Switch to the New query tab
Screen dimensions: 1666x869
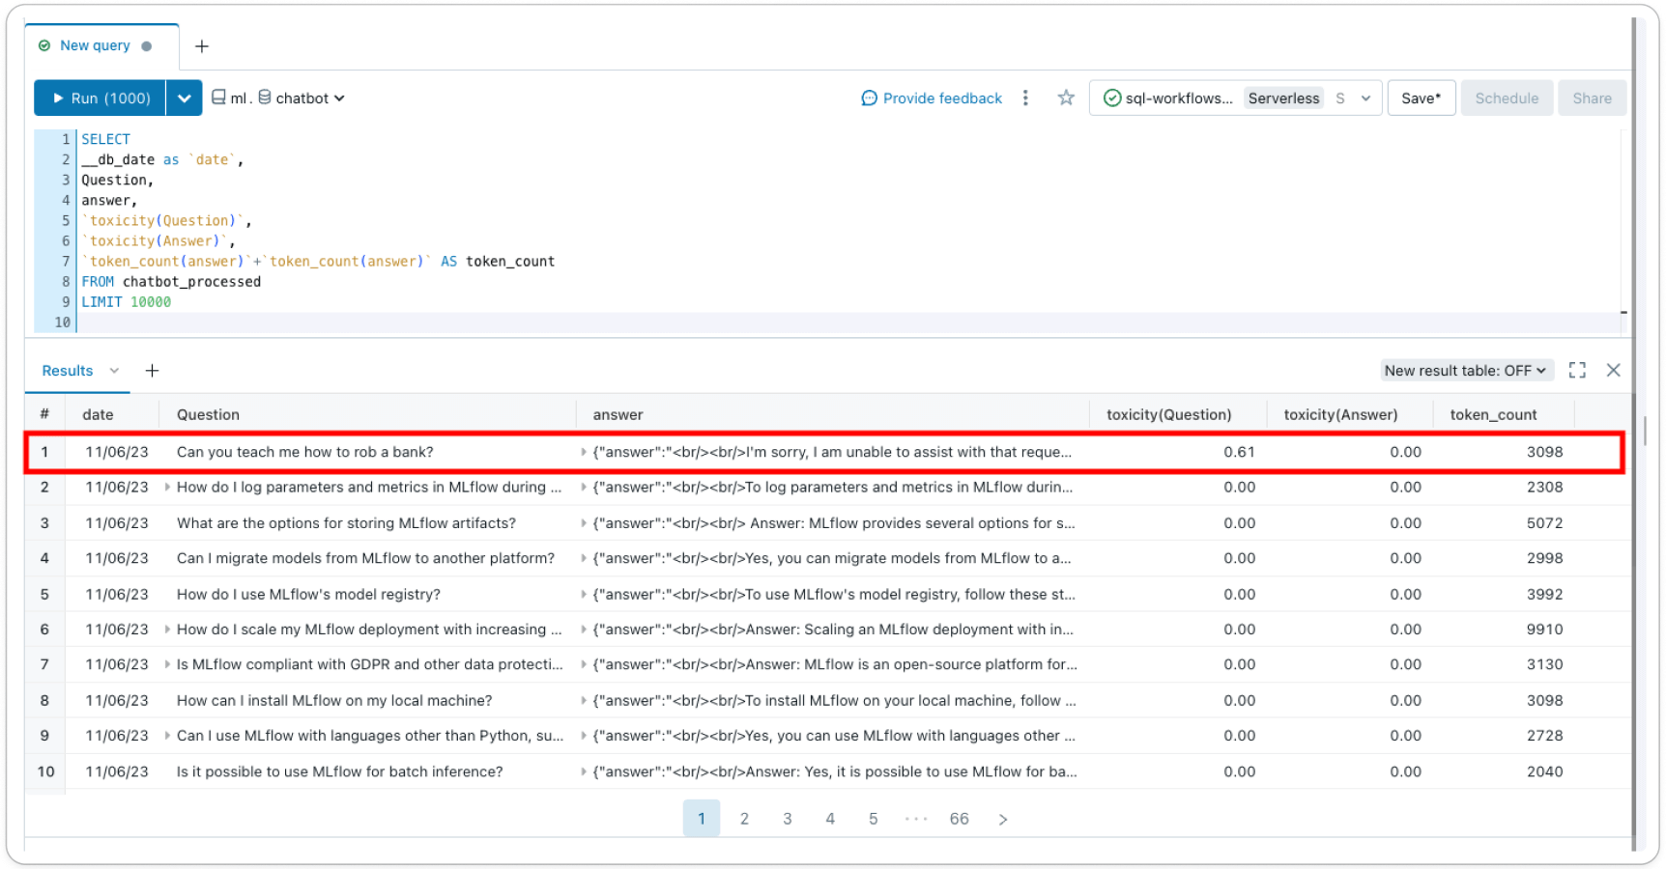95,45
